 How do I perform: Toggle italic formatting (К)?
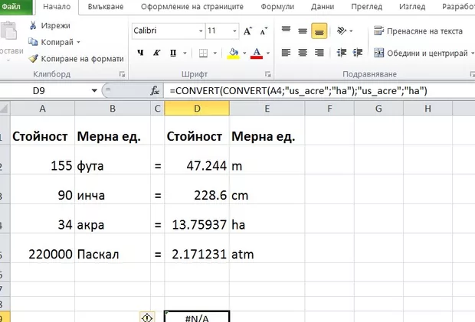click(156, 53)
